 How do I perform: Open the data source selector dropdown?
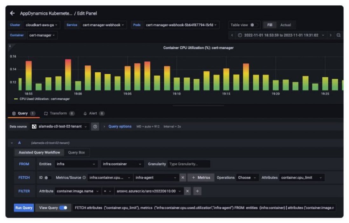(60, 127)
